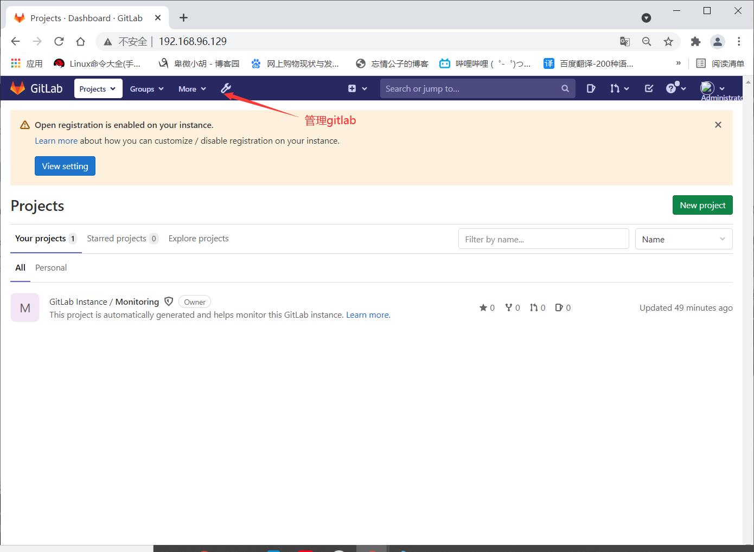The width and height of the screenshot is (754, 552).
Task: Click the tab search dropdown circle icon
Action: click(x=646, y=18)
